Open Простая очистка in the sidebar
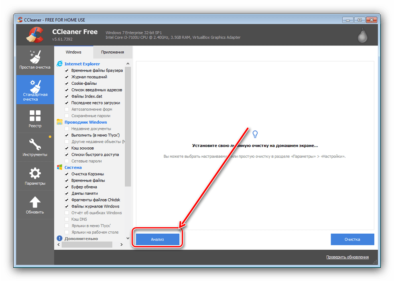The image size is (394, 281). pos(35,59)
